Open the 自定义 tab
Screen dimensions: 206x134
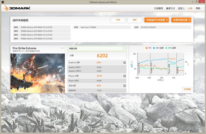click(x=182, y=9)
